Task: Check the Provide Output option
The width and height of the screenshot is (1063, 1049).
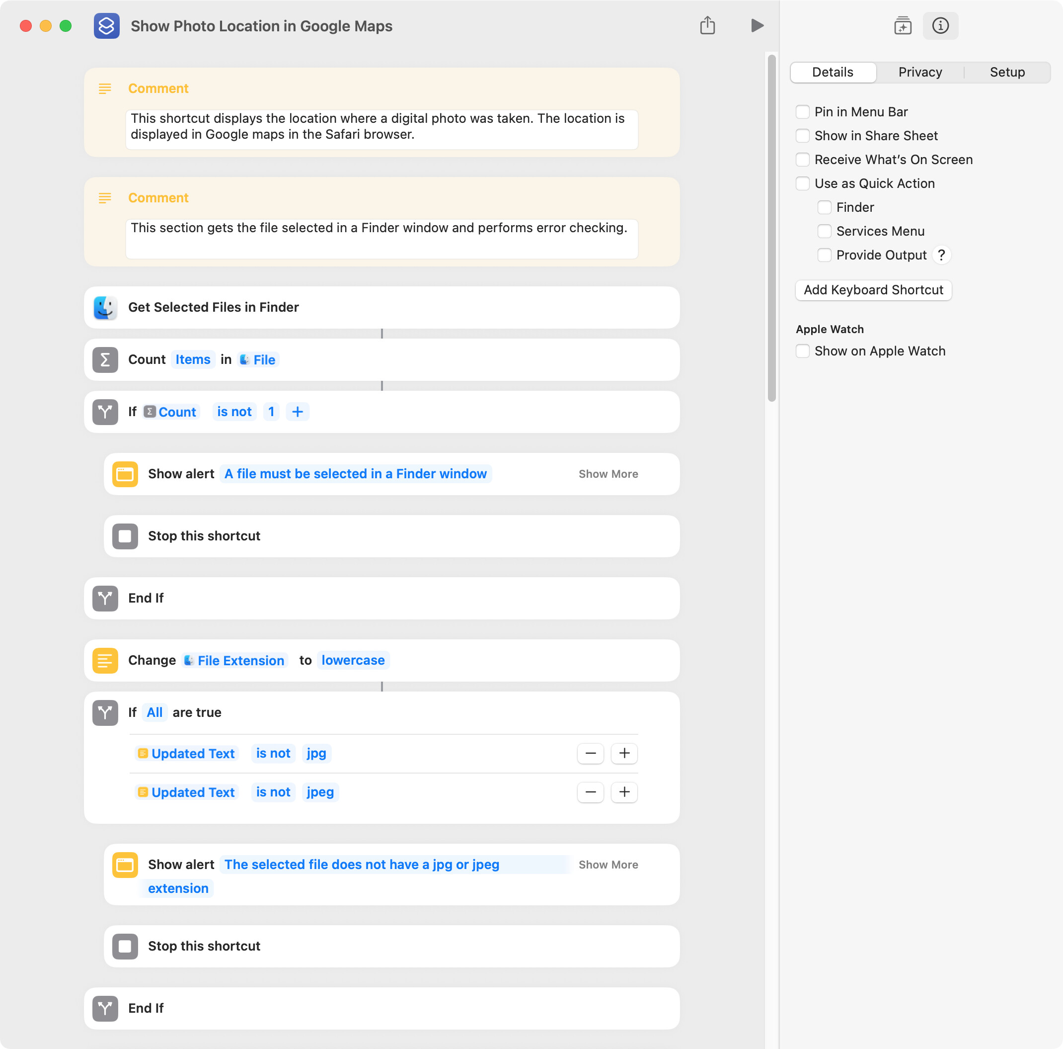Action: tap(824, 255)
